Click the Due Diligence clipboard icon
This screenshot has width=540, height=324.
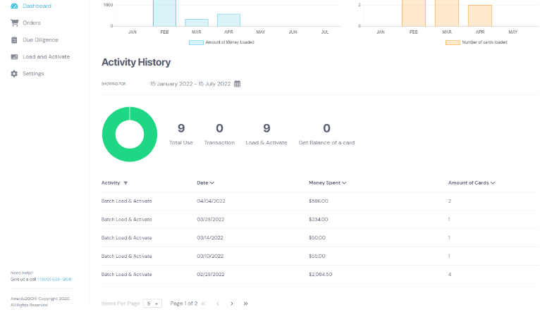(x=14, y=40)
